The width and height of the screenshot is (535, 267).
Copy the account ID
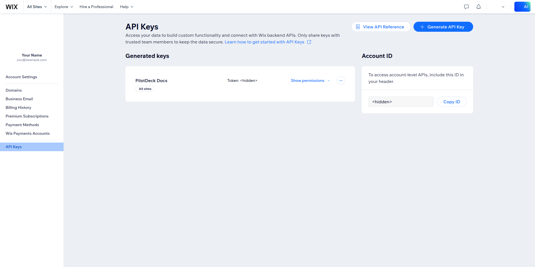coord(452,102)
